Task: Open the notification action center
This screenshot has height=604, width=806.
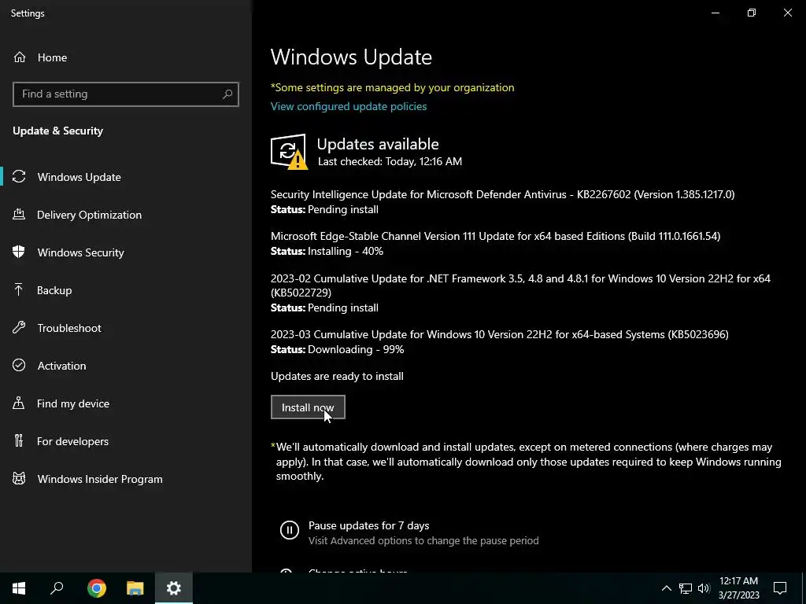Action: click(x=780, y=588)
